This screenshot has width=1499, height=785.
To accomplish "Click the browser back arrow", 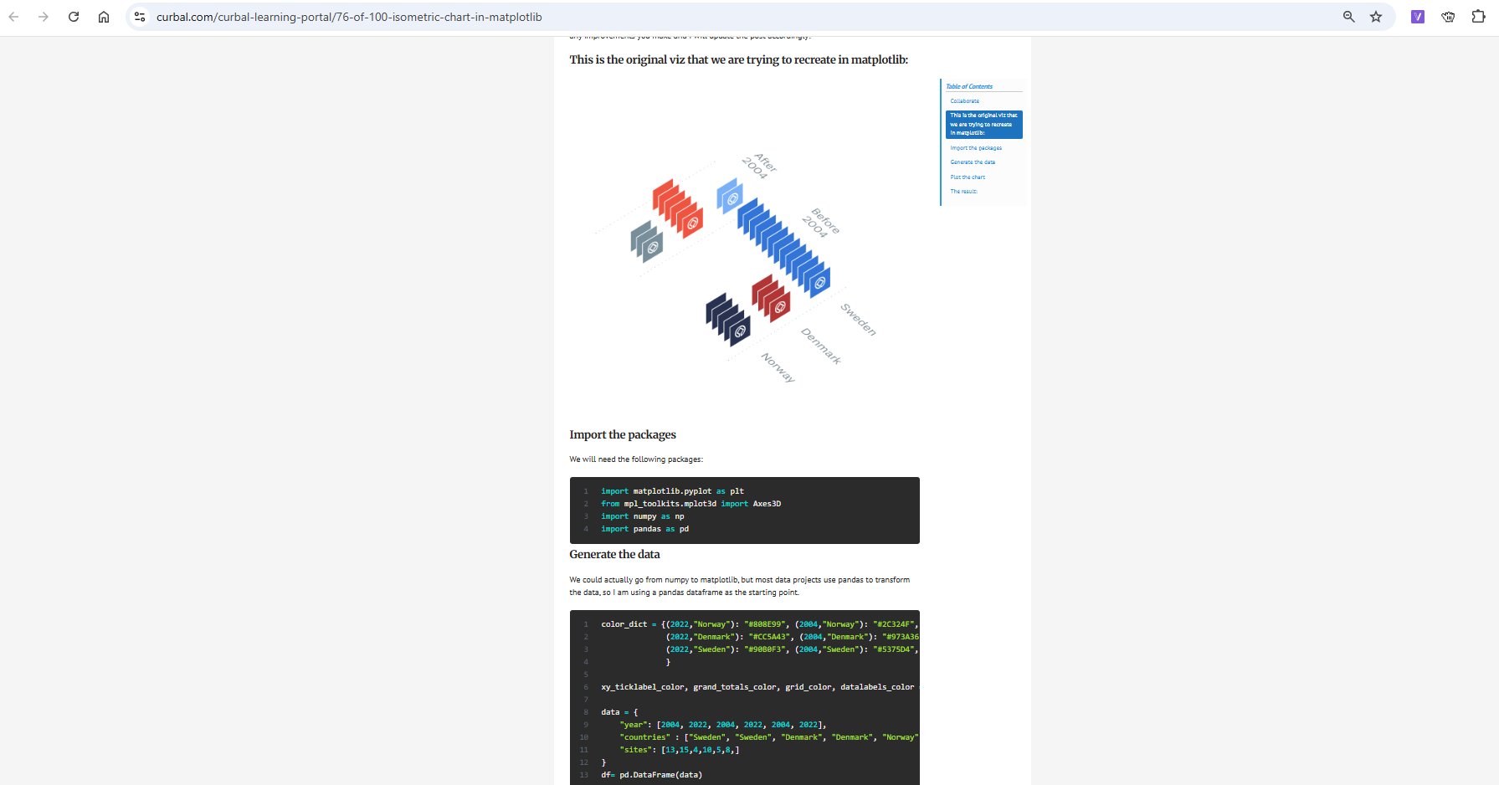I will coord(13,17).
